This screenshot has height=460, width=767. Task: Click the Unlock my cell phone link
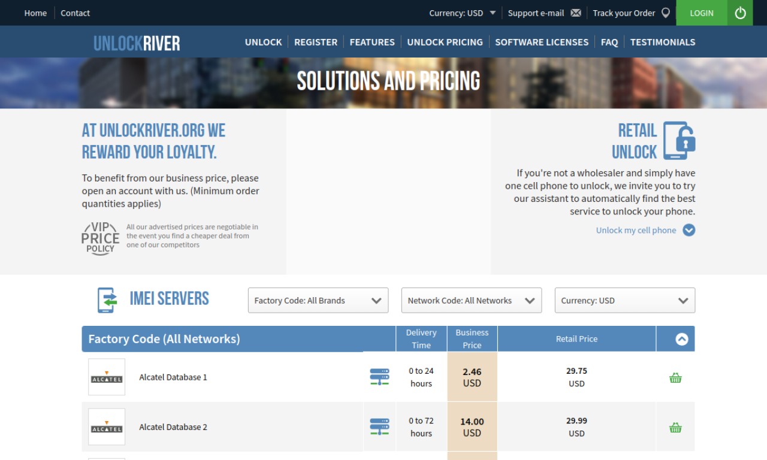click(636, 230)
